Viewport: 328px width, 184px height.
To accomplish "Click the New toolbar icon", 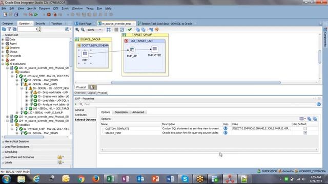I will coord(5,14).
